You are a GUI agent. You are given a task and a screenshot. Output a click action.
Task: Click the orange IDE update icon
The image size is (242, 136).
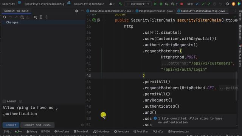[x=234, y=4]
